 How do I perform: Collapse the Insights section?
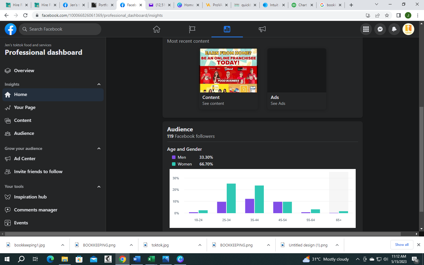(99, 84)
